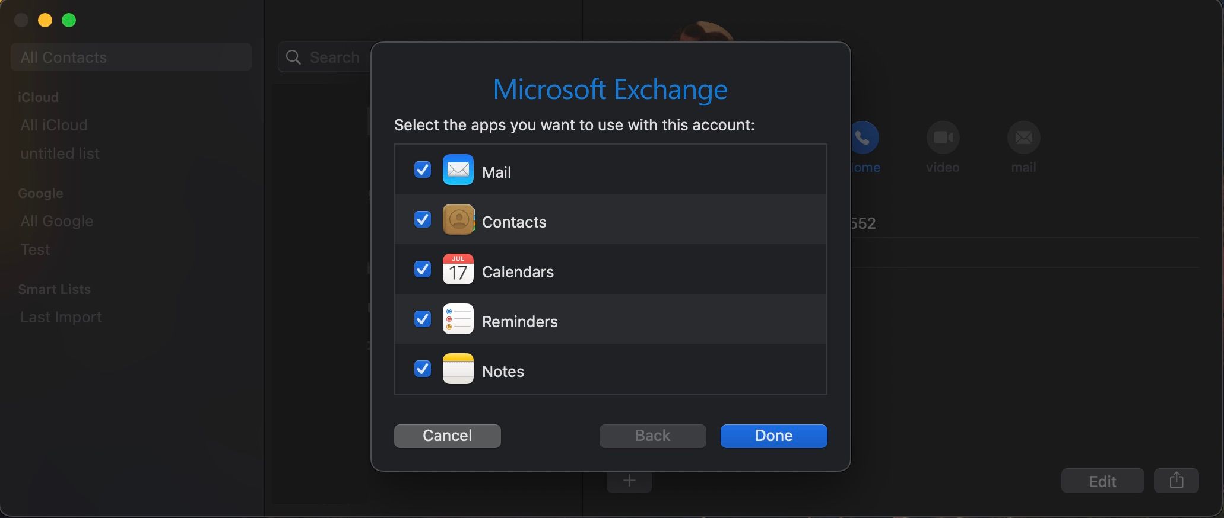Click the Back button
The height and width of the screenshot is (518, 1224).
click(652, 436)
